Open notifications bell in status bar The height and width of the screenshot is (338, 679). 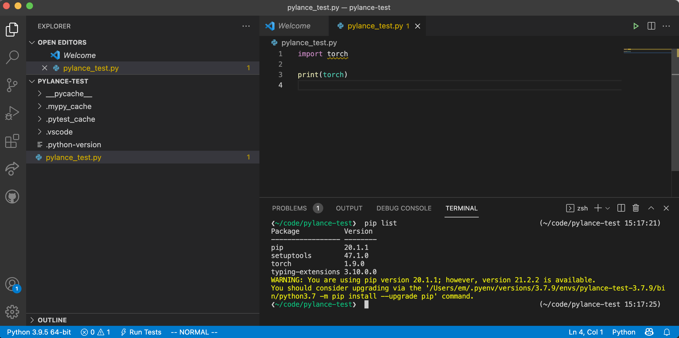click(x=667, y=332)
